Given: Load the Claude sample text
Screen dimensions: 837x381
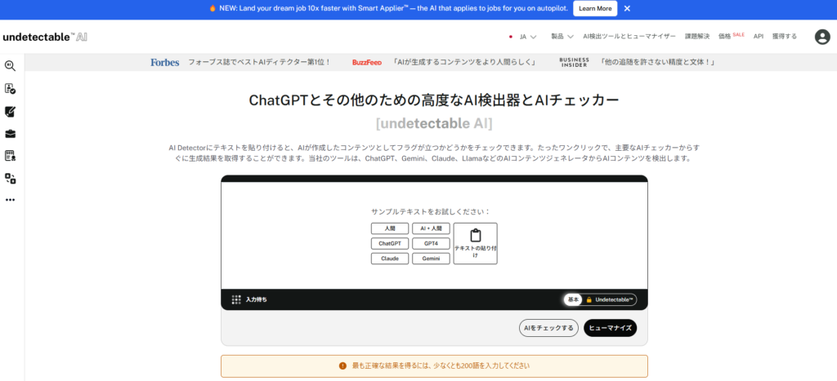Looking at the screenshot, I should [x=390, y=259].
